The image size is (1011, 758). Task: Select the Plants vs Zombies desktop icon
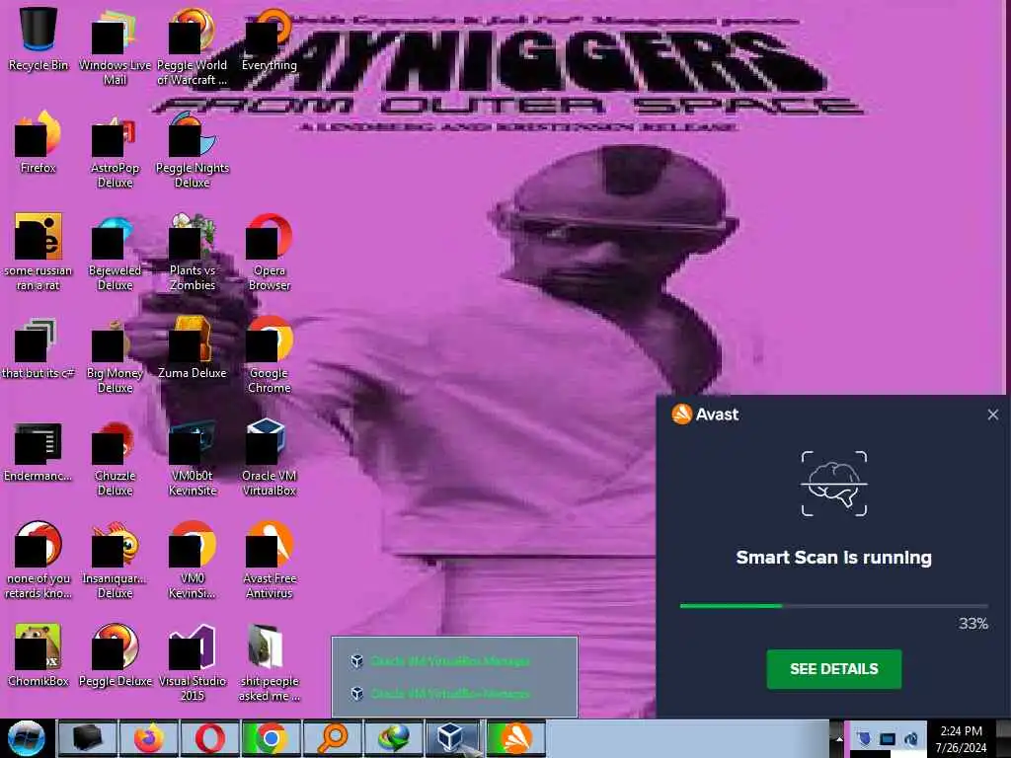click(193, 252)
